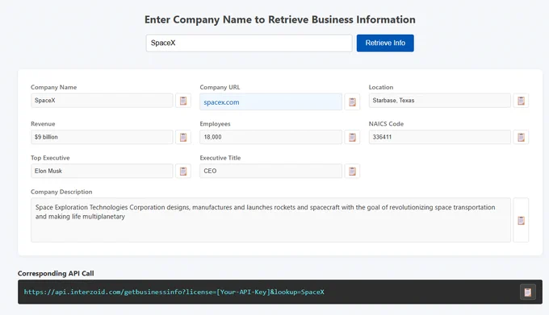Click the Retrieve Info button
Screen dimensions: 549x315
385,43
